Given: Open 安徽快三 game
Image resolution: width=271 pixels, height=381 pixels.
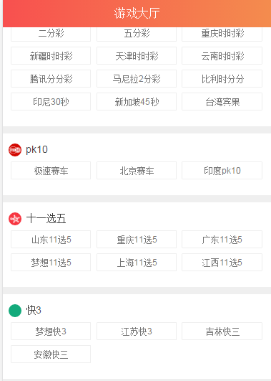Looking at the screenshot, I should pos(51,354).
